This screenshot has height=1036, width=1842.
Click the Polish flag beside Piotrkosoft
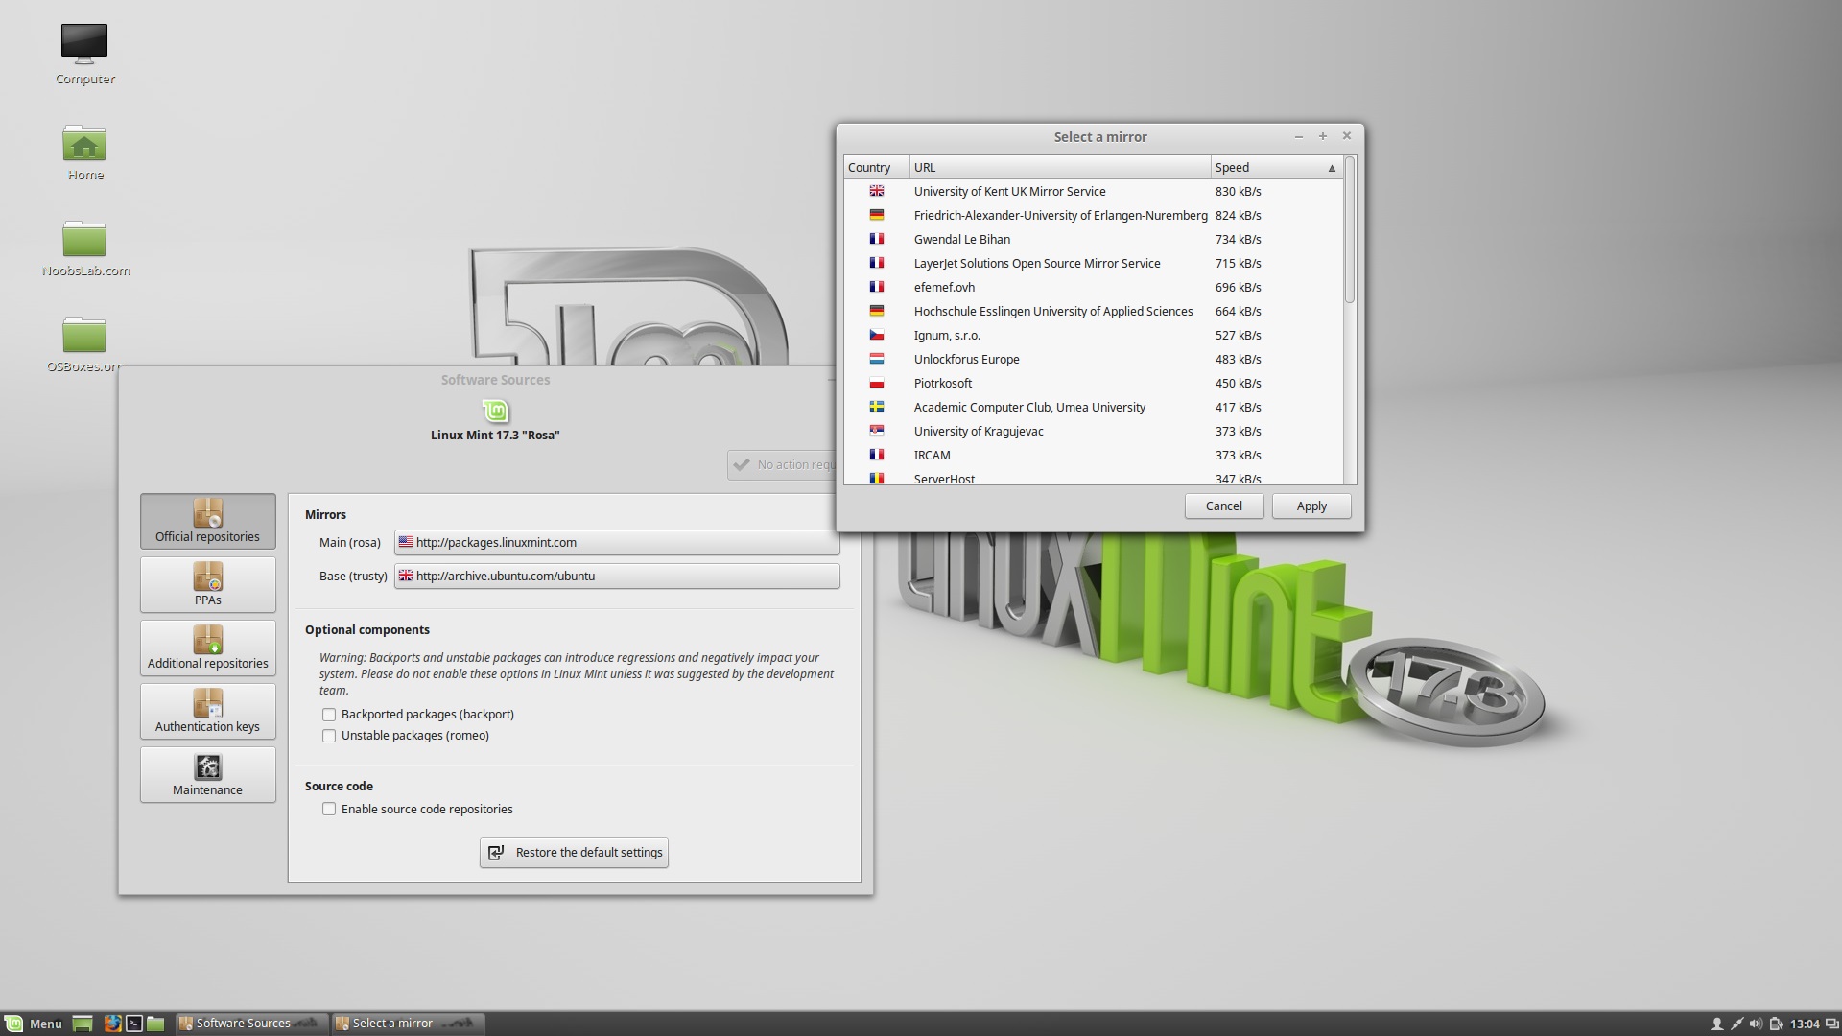click(x=877, y=383)
